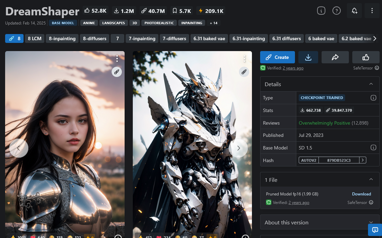
Task: Click the Create button
Action: (x=277, y=57)
